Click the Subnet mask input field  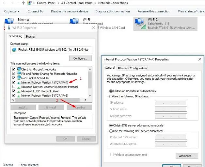[x=171, y=109]
